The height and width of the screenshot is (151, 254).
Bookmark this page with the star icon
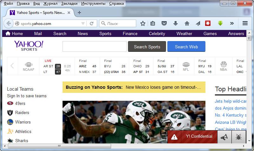[x=143, y=23]
